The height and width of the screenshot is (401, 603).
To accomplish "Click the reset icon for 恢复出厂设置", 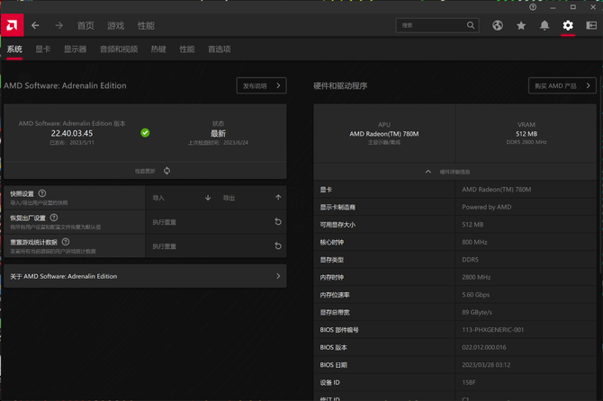I will (x=278, y=221).
